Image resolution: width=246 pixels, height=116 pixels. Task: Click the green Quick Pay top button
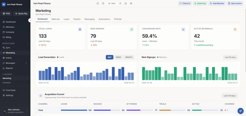pyautogui.click(x=200, y=3)
